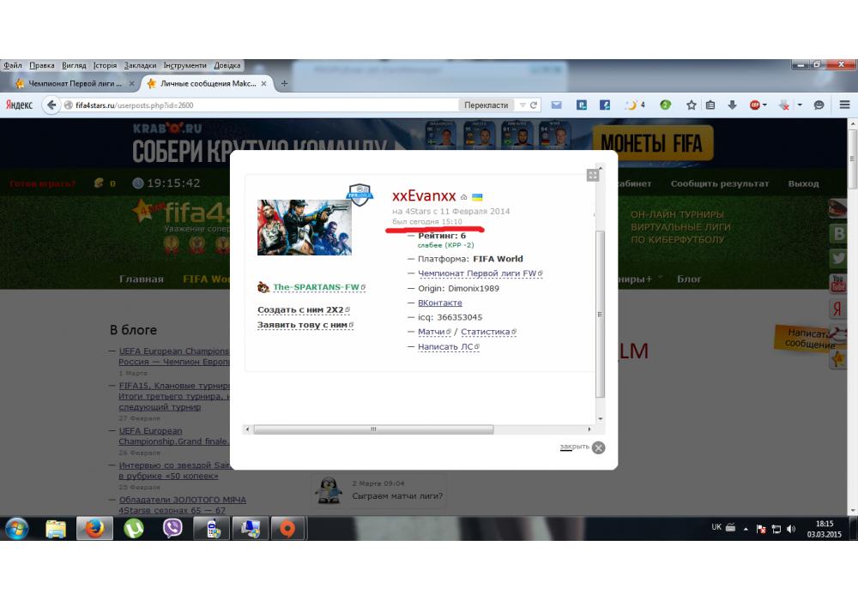Show hidden tray icons arrow

click(x=746, y=529)
